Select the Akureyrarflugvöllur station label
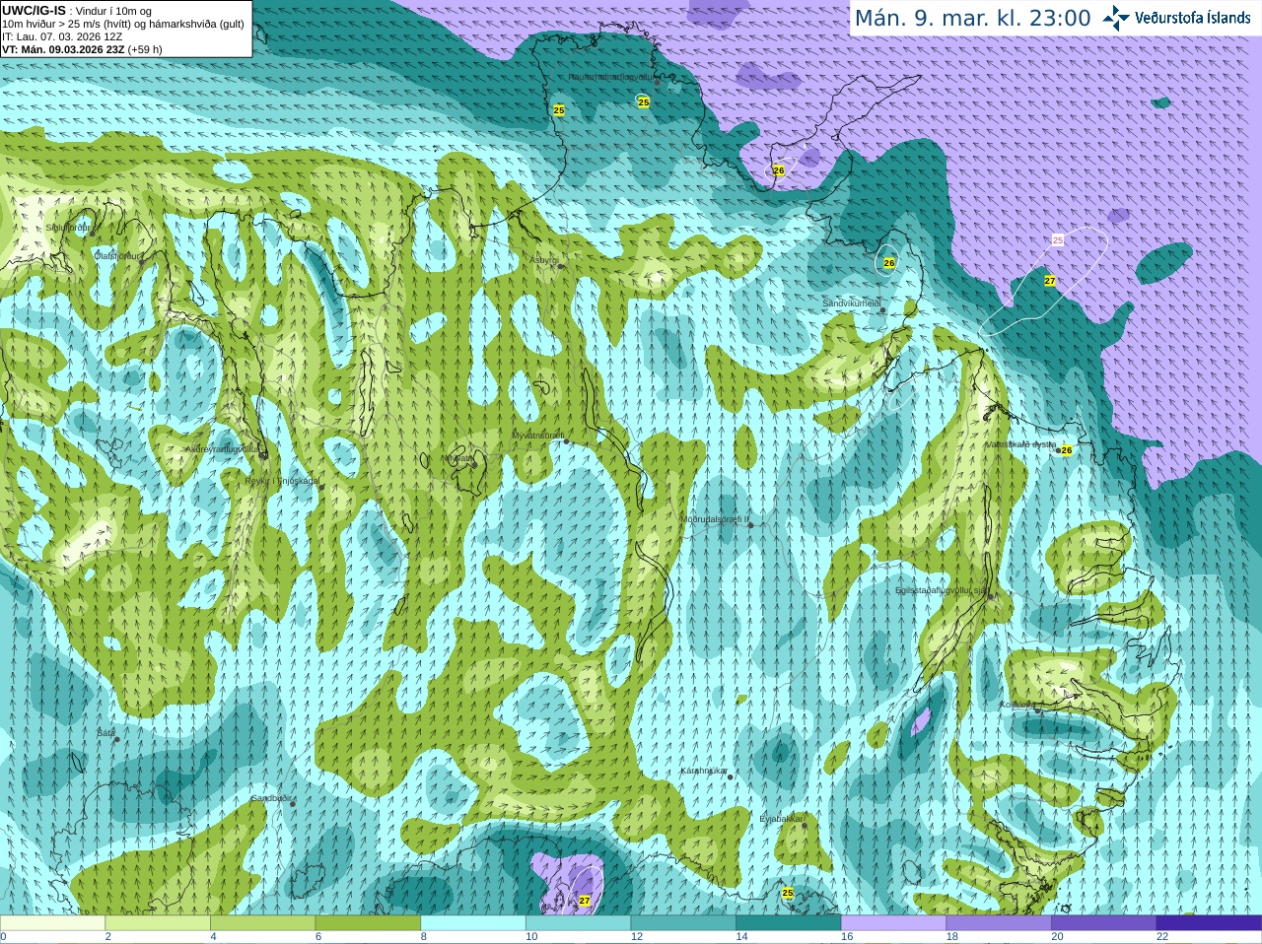The width and height of the screenshot is (1262, 944). [223, 449]
